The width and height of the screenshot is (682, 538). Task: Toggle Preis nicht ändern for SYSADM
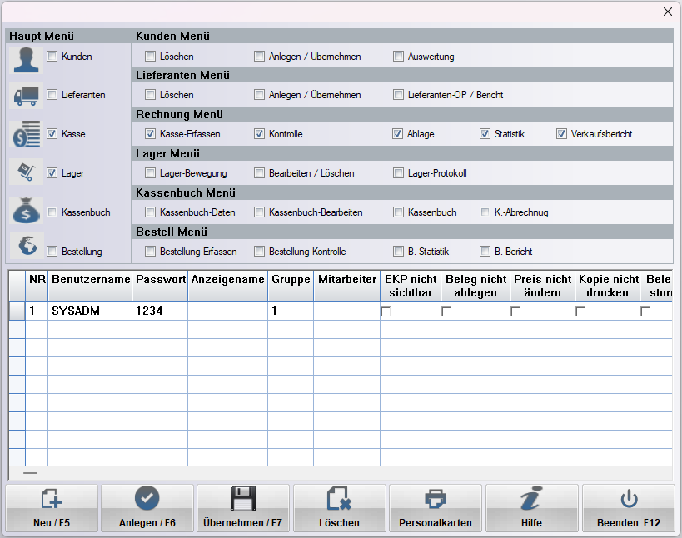(515, 311)
